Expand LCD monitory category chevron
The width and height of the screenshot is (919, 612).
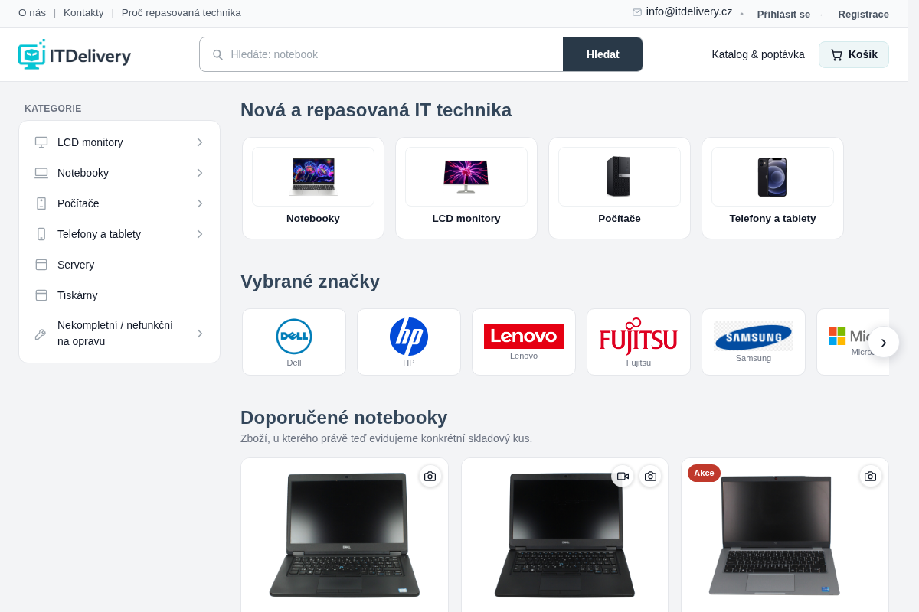[200, 142]
